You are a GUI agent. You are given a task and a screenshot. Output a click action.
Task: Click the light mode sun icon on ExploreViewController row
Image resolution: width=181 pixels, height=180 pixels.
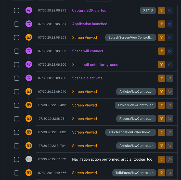(x=170, y=105)
